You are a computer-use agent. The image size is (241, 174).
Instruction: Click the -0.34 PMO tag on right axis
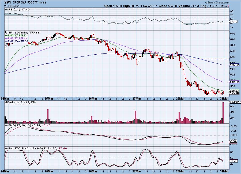click(x=234, y=141)
